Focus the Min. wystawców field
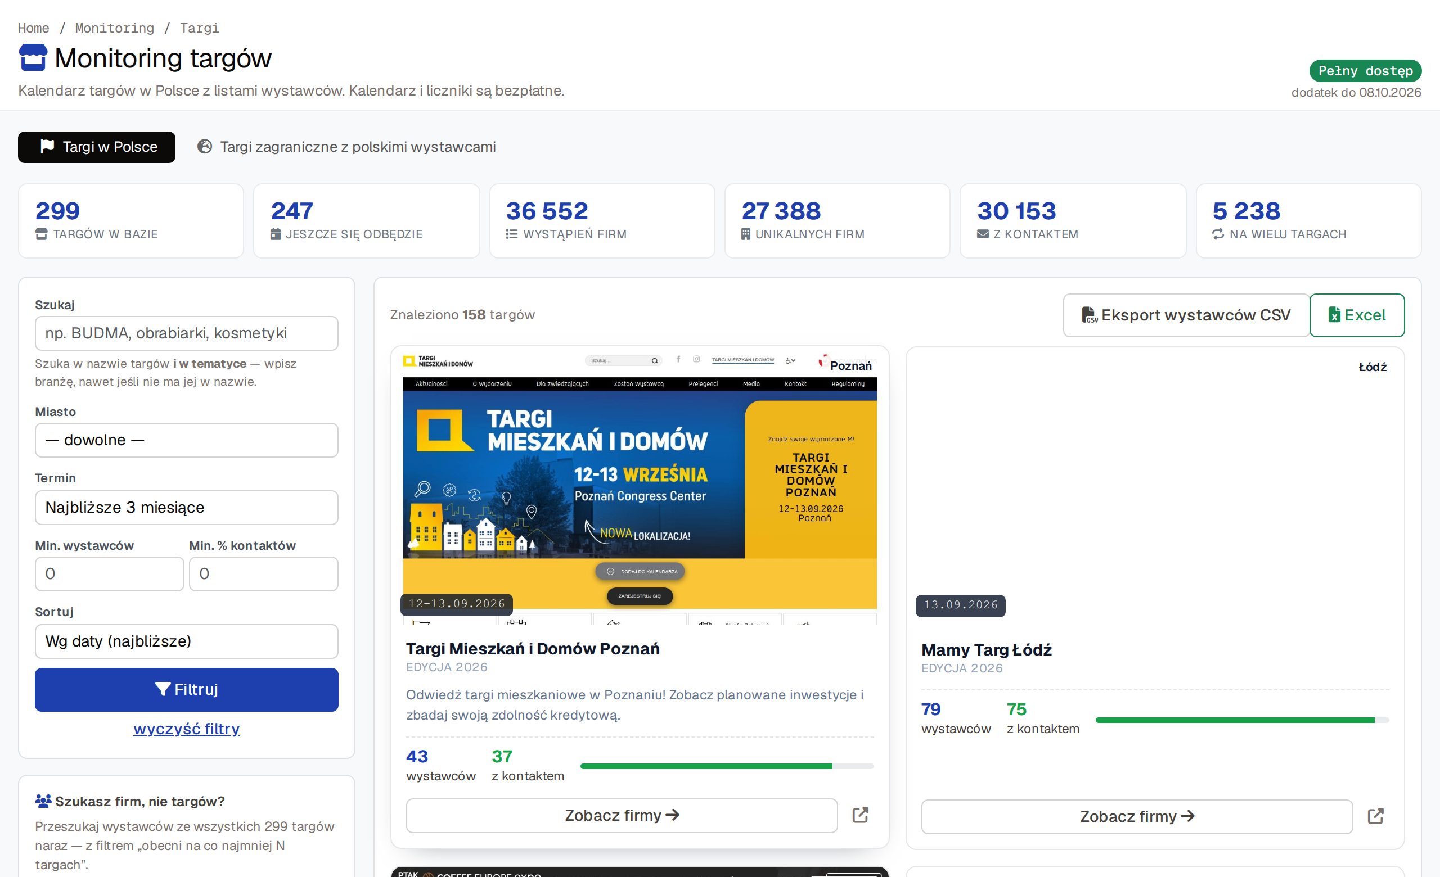Image resolution: width=1440 pixels, height=877 pixels. tap(109, 574)
